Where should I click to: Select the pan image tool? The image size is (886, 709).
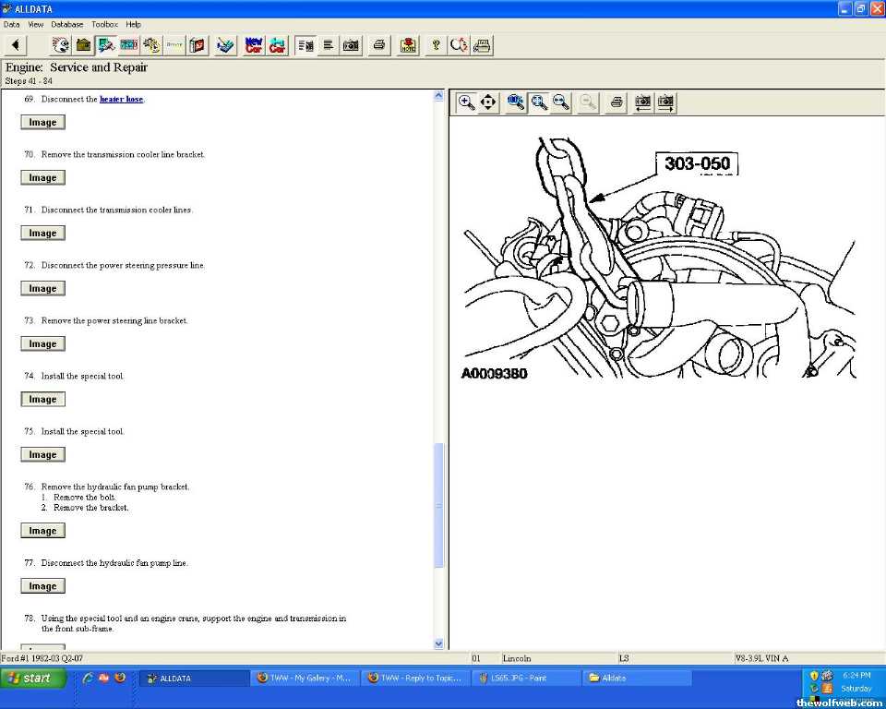(x=488, y=102)
